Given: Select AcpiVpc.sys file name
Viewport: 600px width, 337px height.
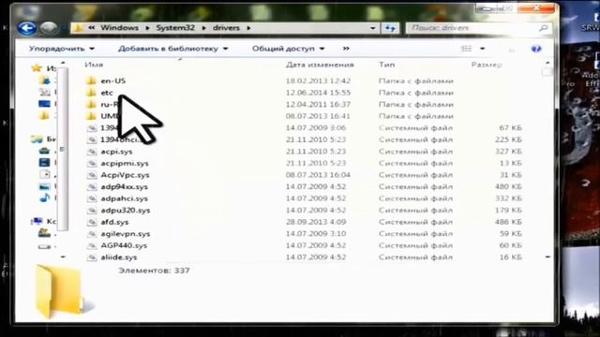Looking at the screenshot, I should point(125,175).
